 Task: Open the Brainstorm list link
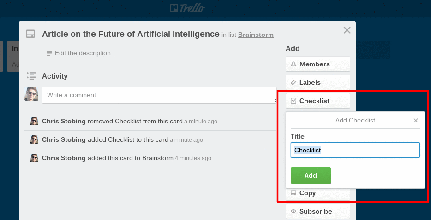click(256, 35)
